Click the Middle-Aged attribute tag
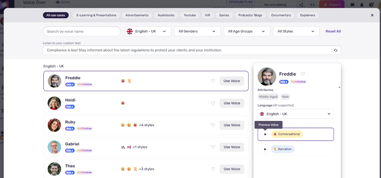Image resolution: width=381 pixels, height=178 pixels. click(x=268, y=97)
